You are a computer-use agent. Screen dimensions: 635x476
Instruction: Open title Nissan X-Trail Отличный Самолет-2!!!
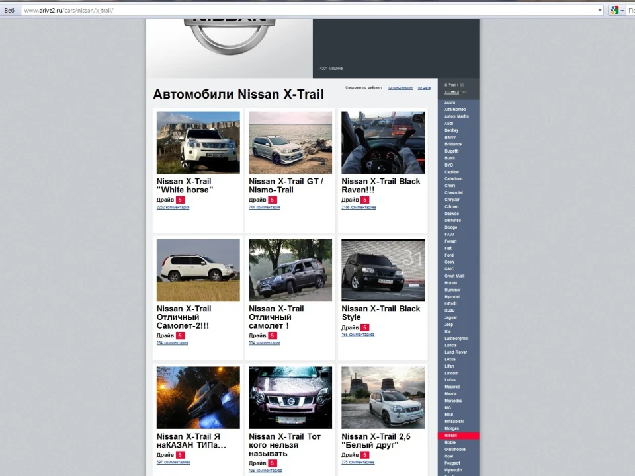[184, 317]
